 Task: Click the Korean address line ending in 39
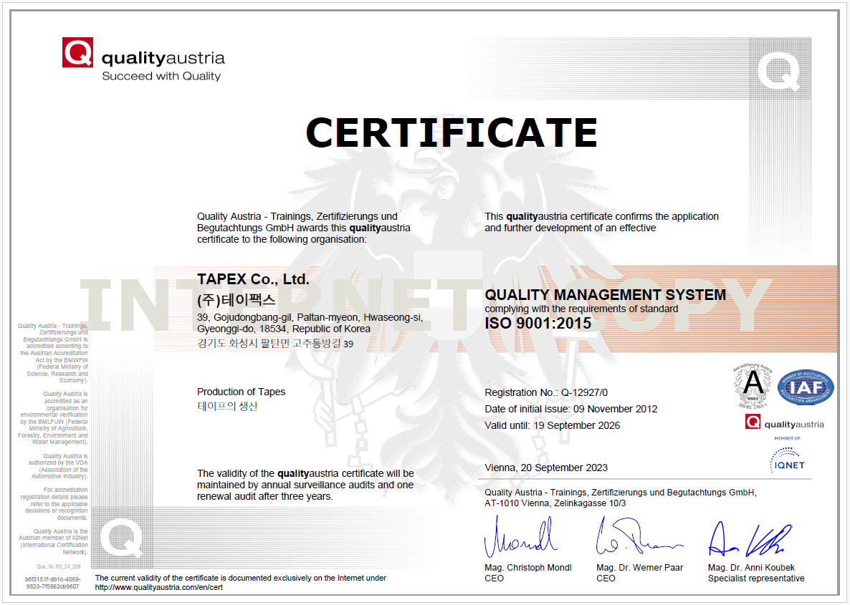point(274,344)
